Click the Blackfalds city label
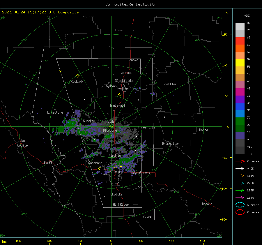 (124, 81)
